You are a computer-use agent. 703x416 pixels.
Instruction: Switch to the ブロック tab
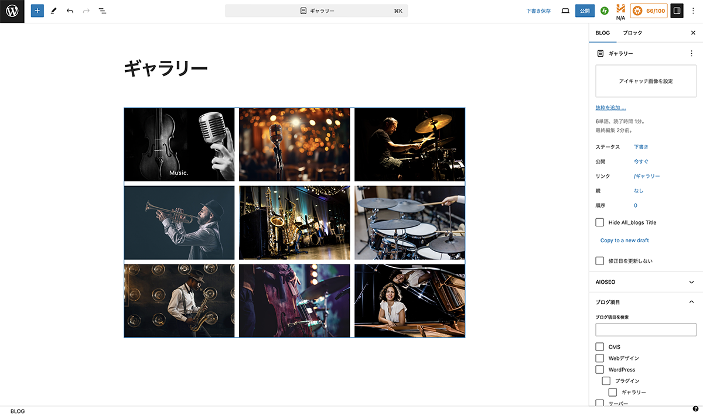coord(632,33)
